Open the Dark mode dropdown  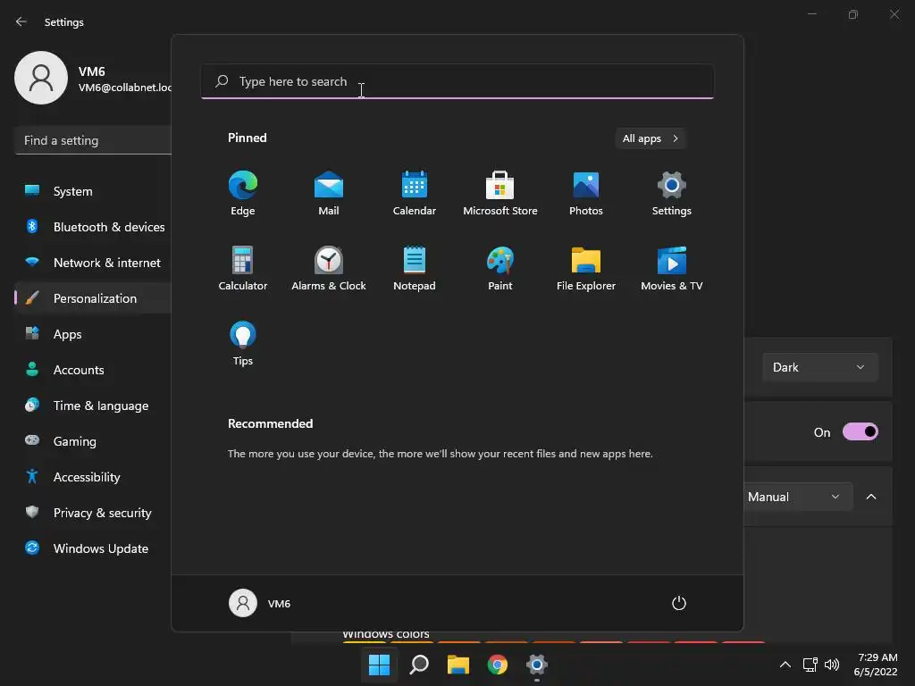pyautogui.click(x=820, y=367)
